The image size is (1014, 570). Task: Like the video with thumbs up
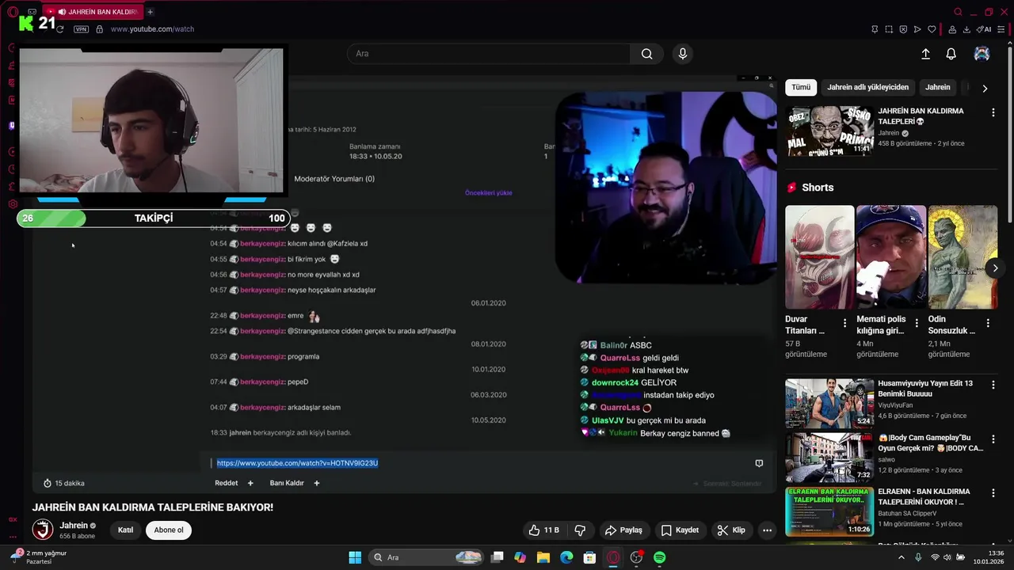543,530
